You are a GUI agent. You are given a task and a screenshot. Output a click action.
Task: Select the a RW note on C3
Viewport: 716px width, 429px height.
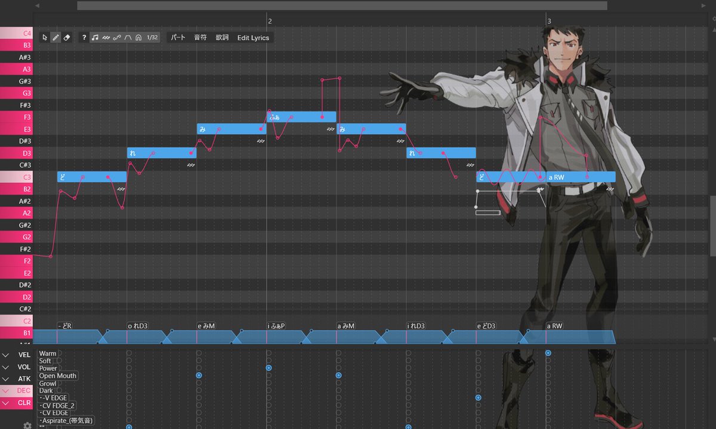[581, 177]
